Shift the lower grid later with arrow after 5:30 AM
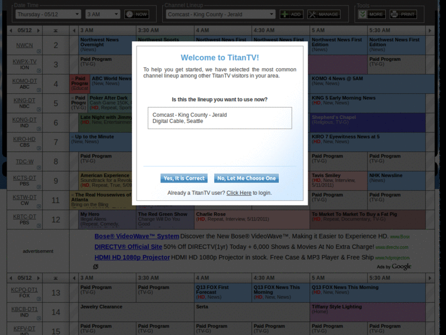The image size is (446, 335). point(430,278)
